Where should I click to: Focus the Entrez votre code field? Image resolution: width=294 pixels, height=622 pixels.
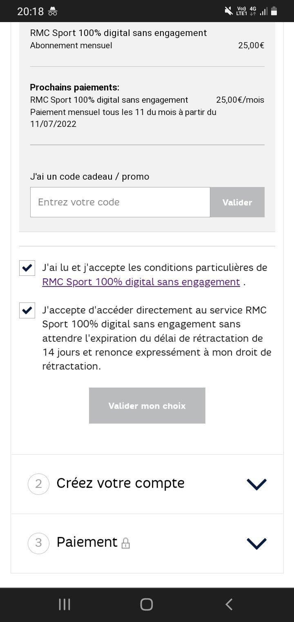120,202
